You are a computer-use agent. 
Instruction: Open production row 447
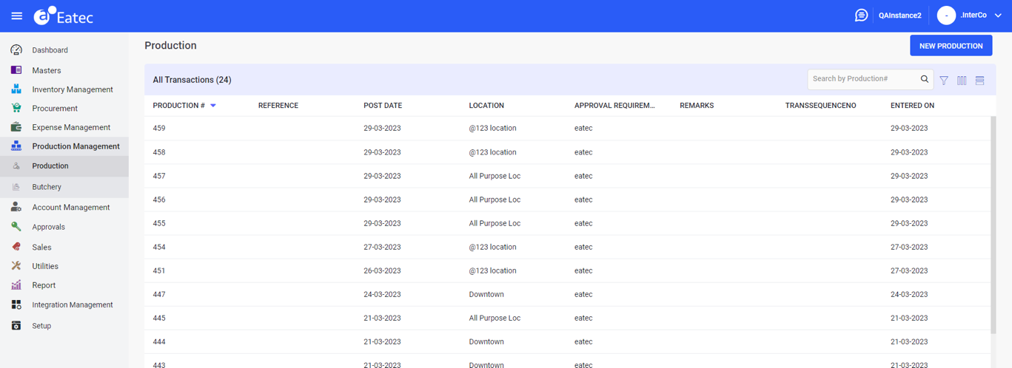pyautogui.click(x=567, y=294)
